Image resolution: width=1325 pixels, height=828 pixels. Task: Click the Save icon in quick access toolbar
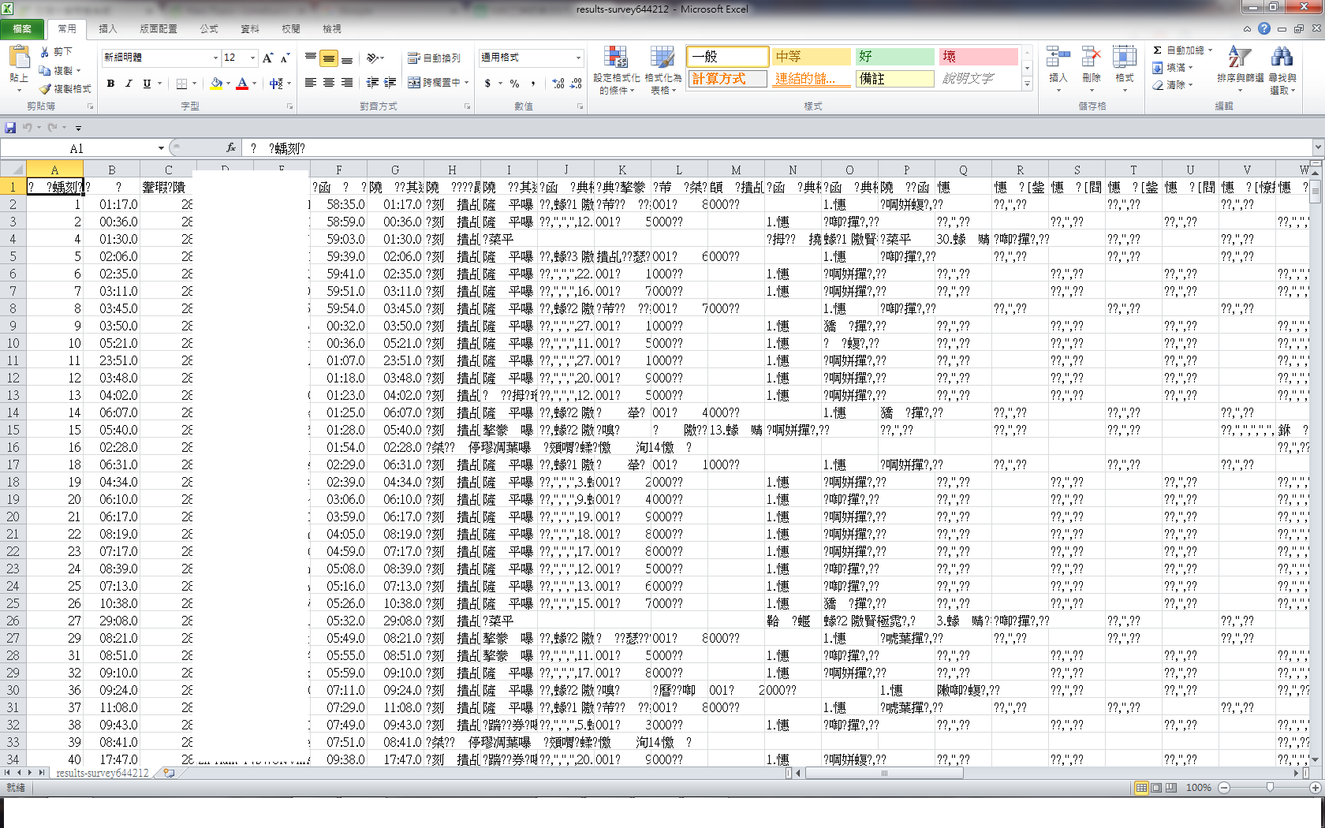[x=10, y=128]
